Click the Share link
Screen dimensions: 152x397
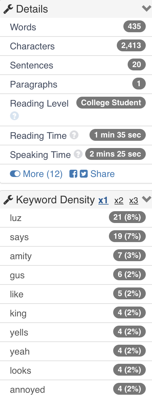tap(102, 174)
